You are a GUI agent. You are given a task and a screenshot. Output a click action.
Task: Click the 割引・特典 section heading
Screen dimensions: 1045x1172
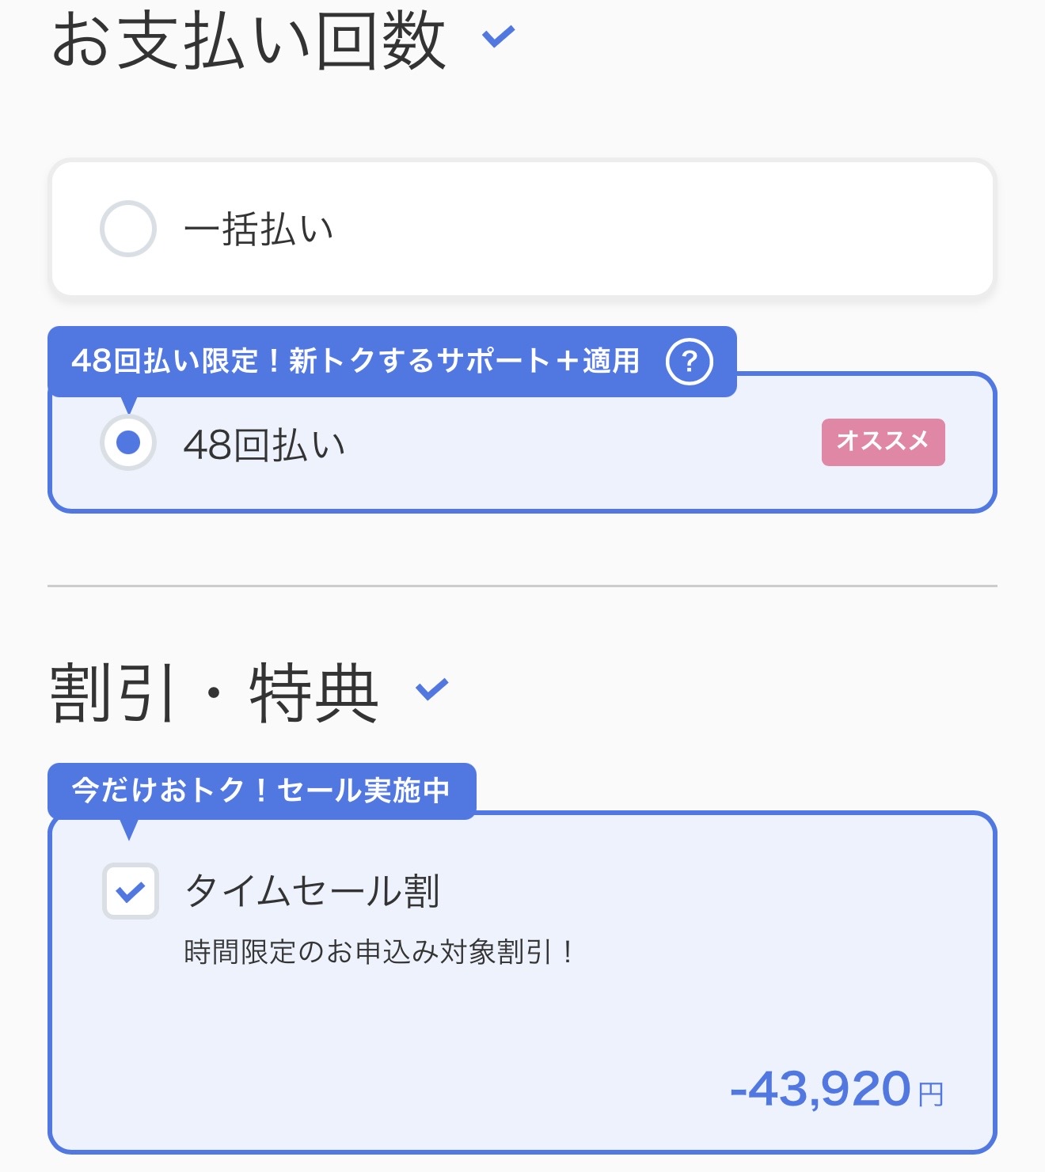[x=214, y=693]
